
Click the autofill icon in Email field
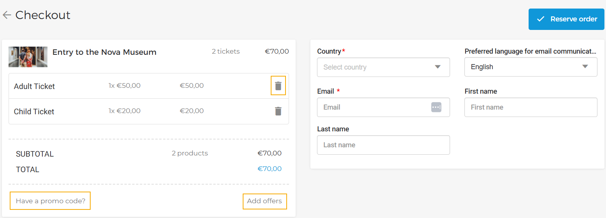(436, 107)
